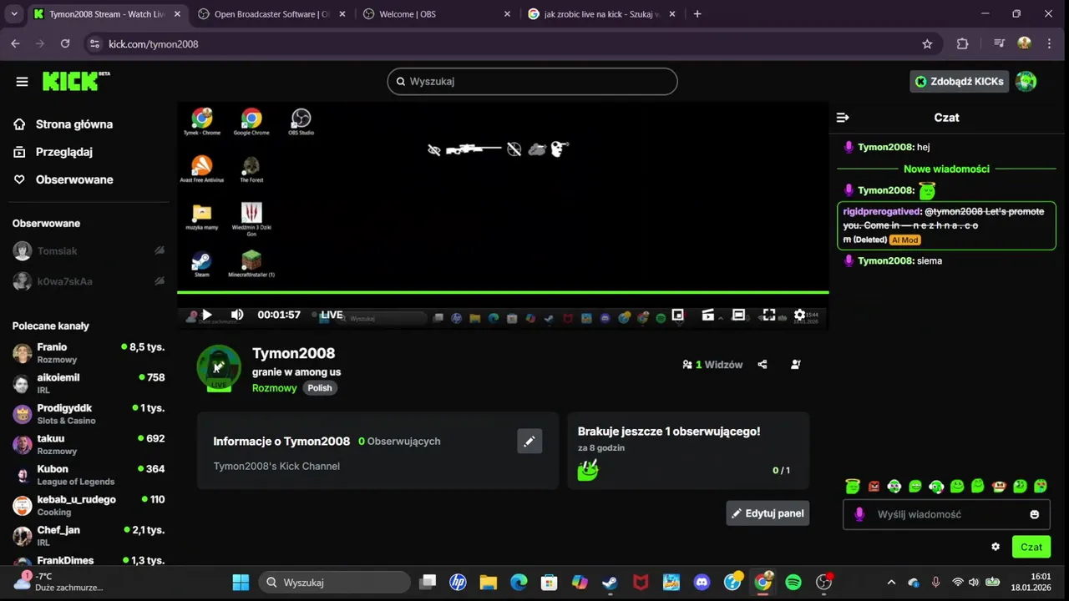Open the tab search dropdown arrow

14,14
